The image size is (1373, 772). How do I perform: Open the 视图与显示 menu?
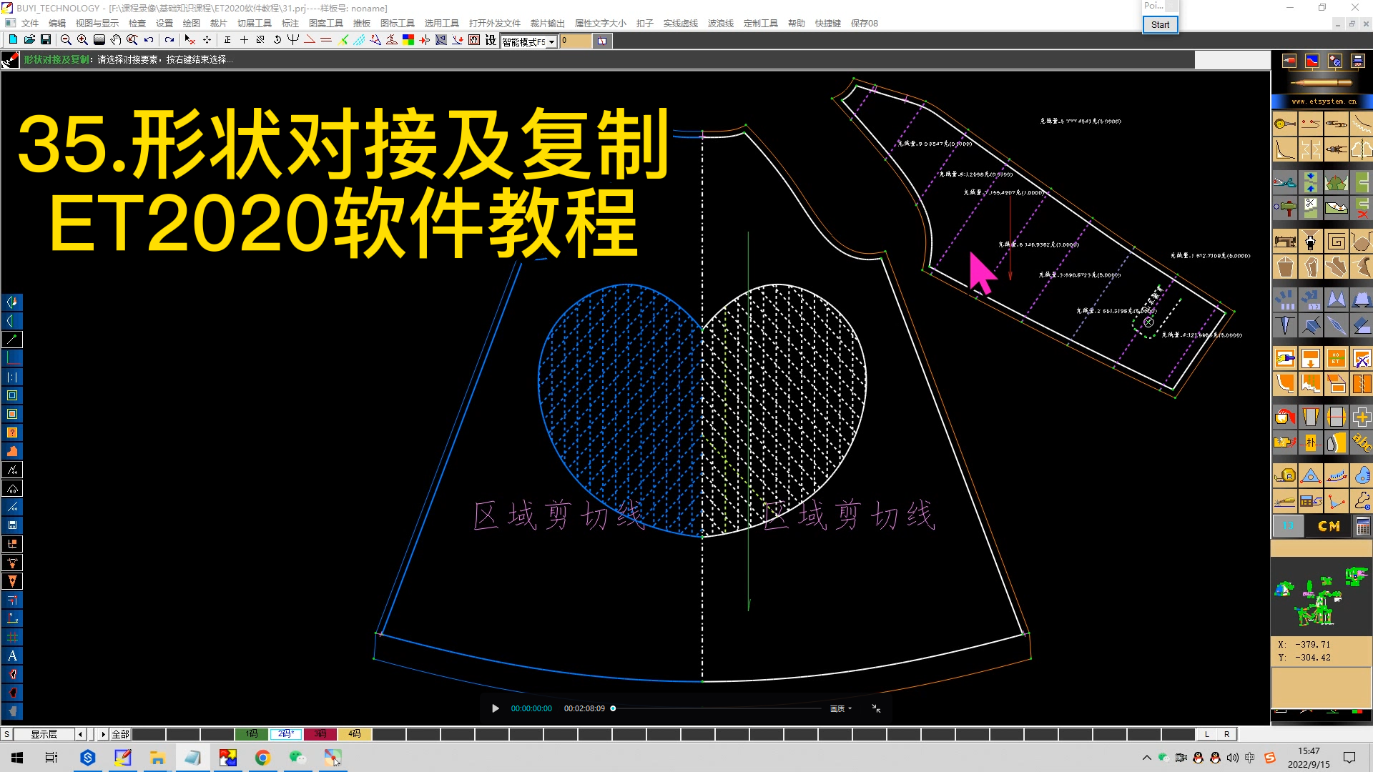pyautogui.click(x=97, y=24)
